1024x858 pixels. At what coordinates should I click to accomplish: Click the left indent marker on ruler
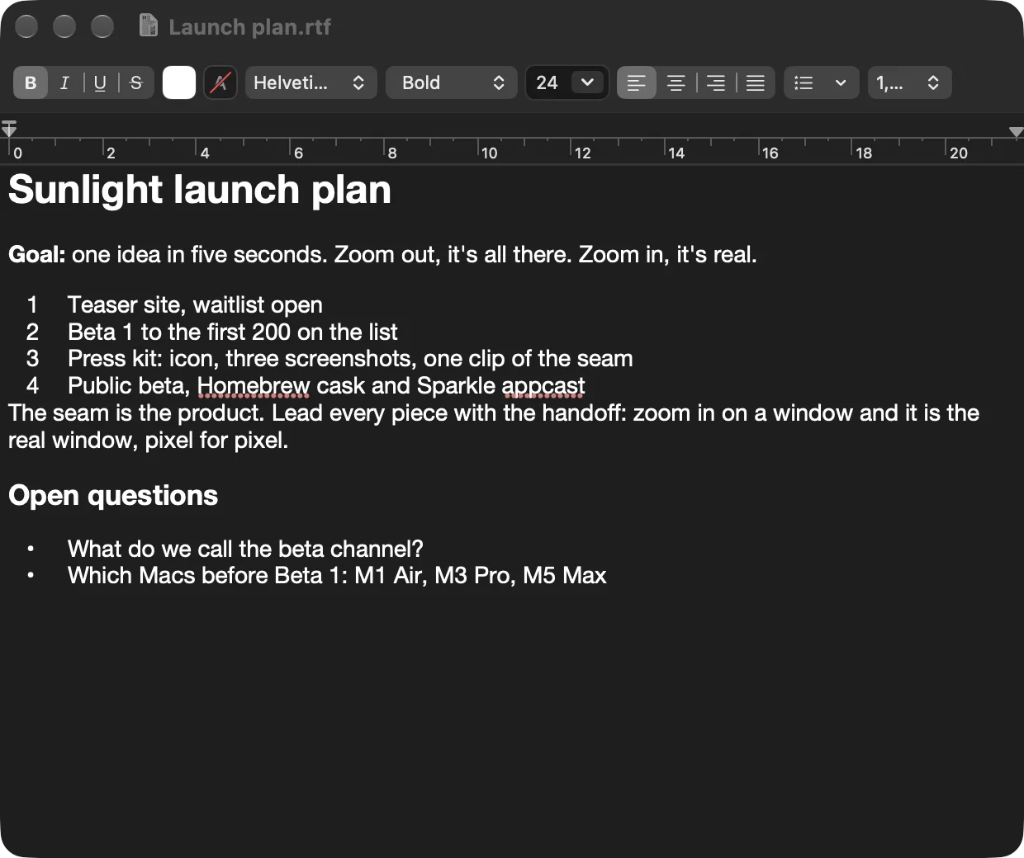(x=9, y=129)
